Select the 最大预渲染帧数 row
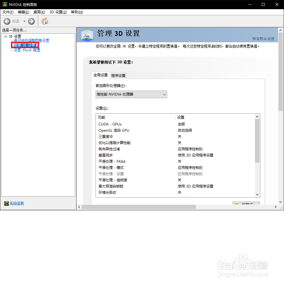Screen dimensions: 284x284 [x=175, y=186]
